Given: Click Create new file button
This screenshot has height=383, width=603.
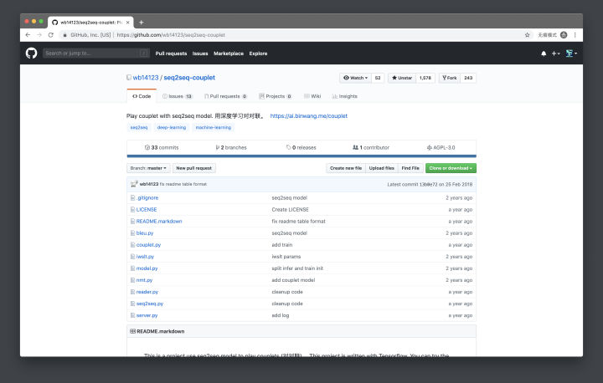Looking at the screenshot, I should pyautogui.click(x=346, y=168).
